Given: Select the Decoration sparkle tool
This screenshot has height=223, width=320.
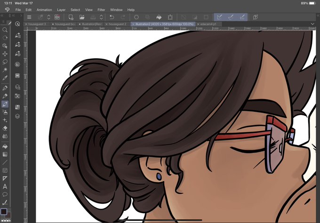Looking at the screenshot, I should (x=5, y=120).
